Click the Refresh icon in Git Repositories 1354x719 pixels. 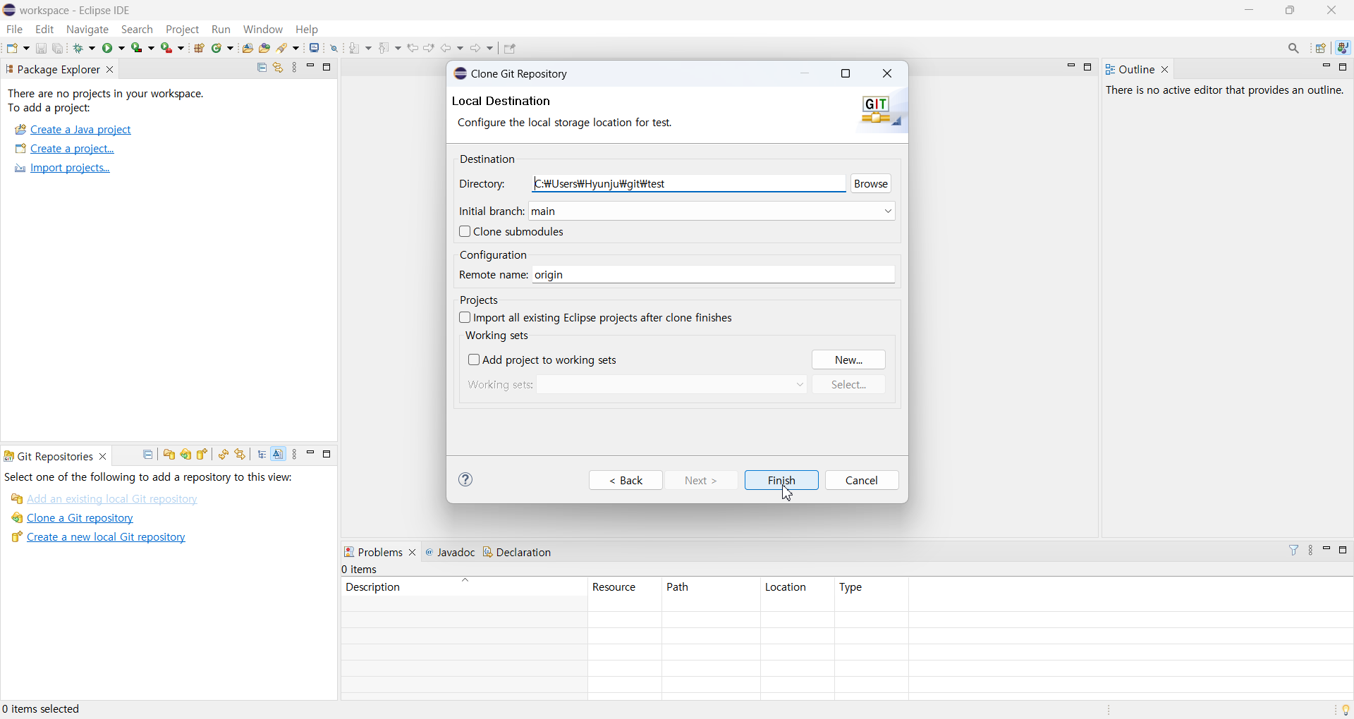click(224, 455)
